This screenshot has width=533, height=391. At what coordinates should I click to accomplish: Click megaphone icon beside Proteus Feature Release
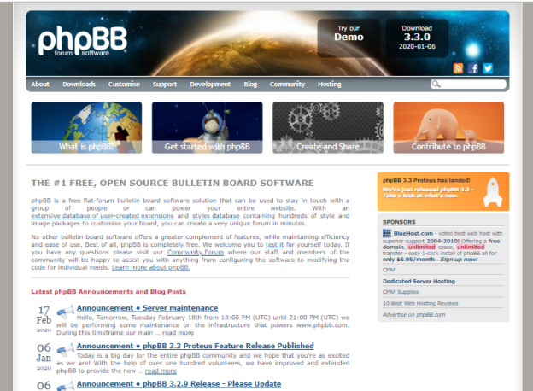point(65,349)
